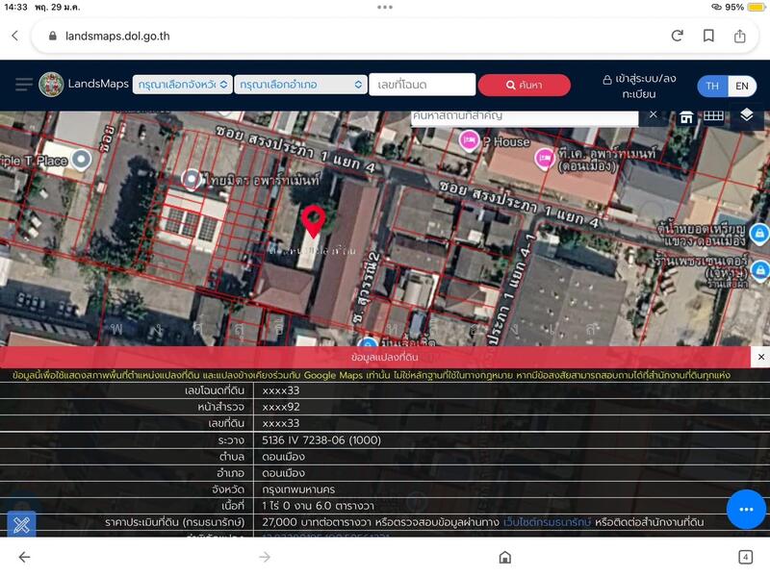Tap the map layers stack icon
Image resolution: width=770 pixels, height=577 pixels.
747,115
